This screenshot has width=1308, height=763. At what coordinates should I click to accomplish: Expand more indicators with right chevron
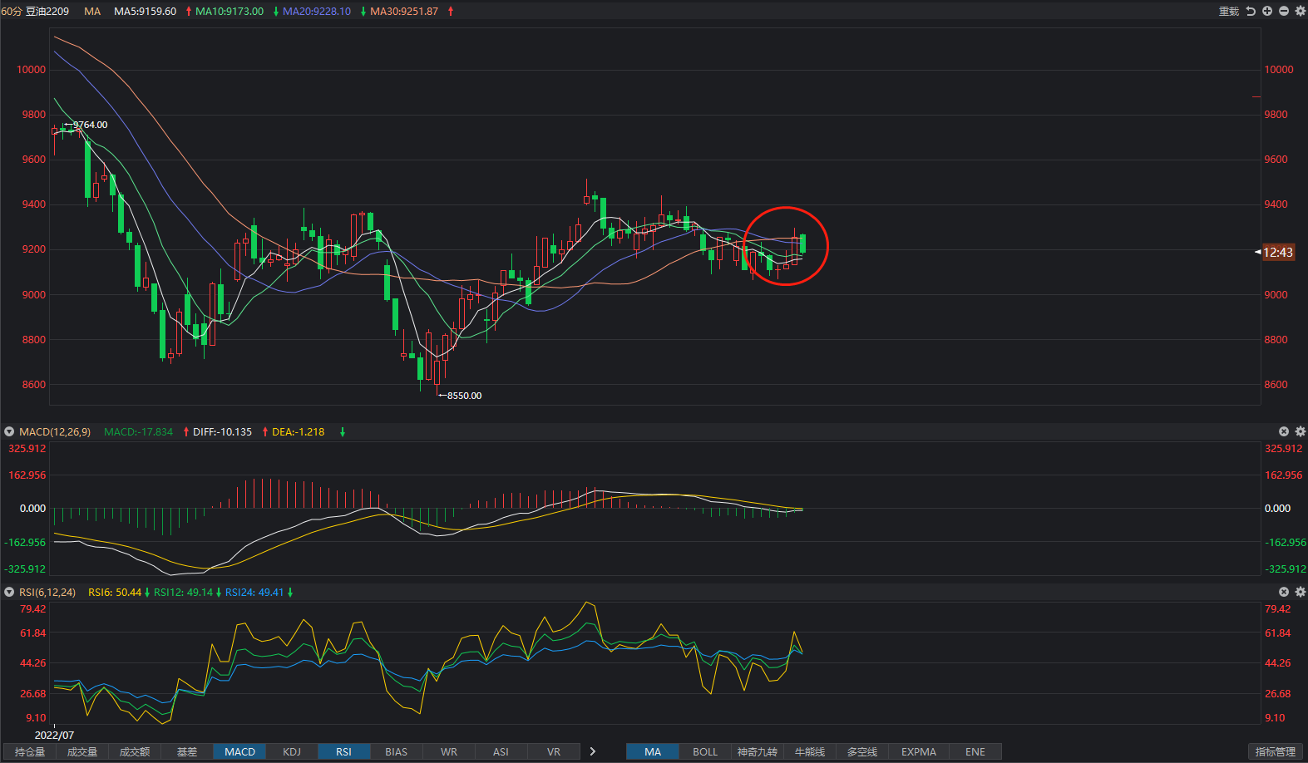593,751
